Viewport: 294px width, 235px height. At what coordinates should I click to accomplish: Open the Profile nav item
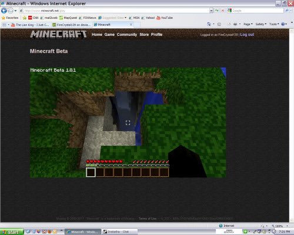click(x=156, y=35)
